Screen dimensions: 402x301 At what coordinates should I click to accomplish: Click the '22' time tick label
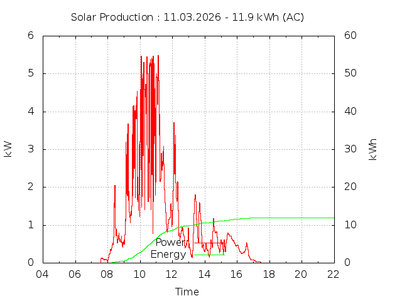[x=334, y=274]
